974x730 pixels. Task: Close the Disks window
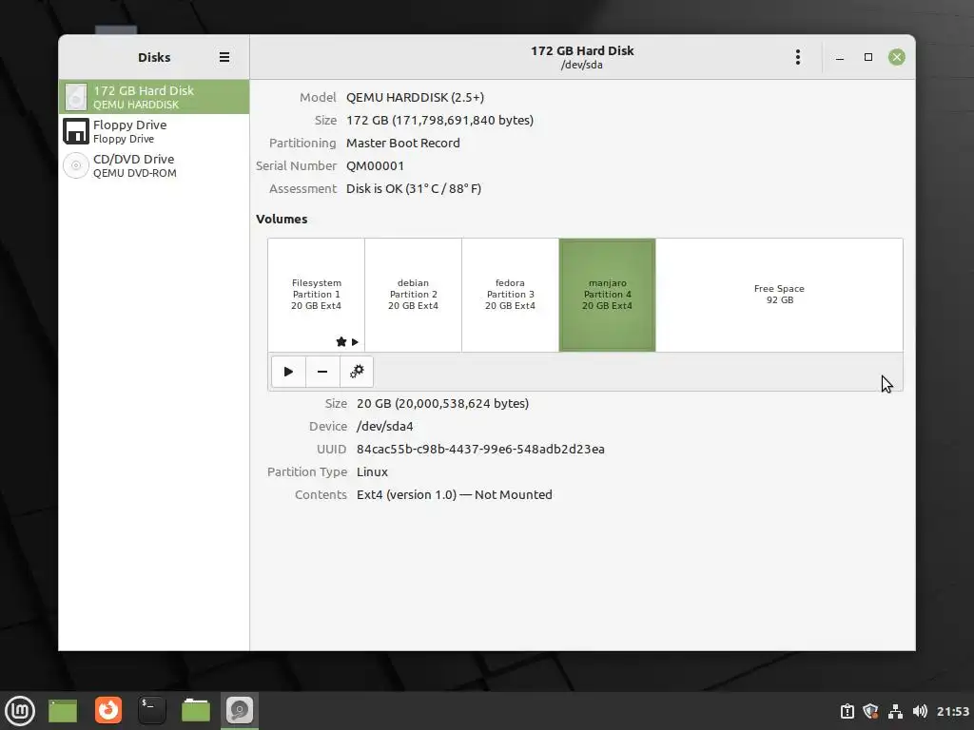pos(896,57)
